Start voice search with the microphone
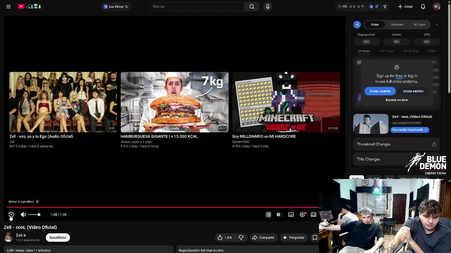 [268, 6]
